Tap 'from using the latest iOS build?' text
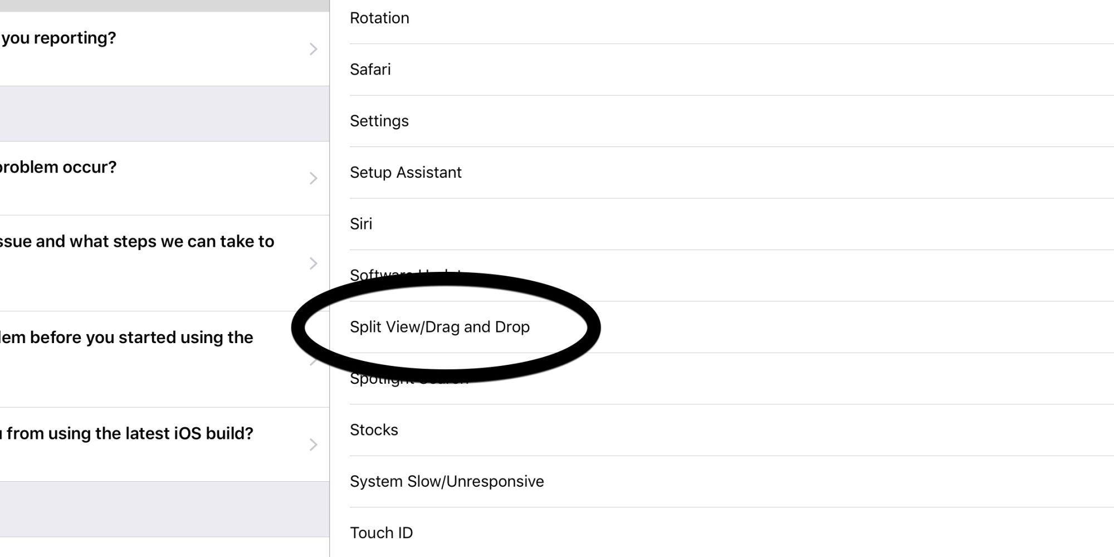This screenshot has width=1114, height=557. (128, 433)
